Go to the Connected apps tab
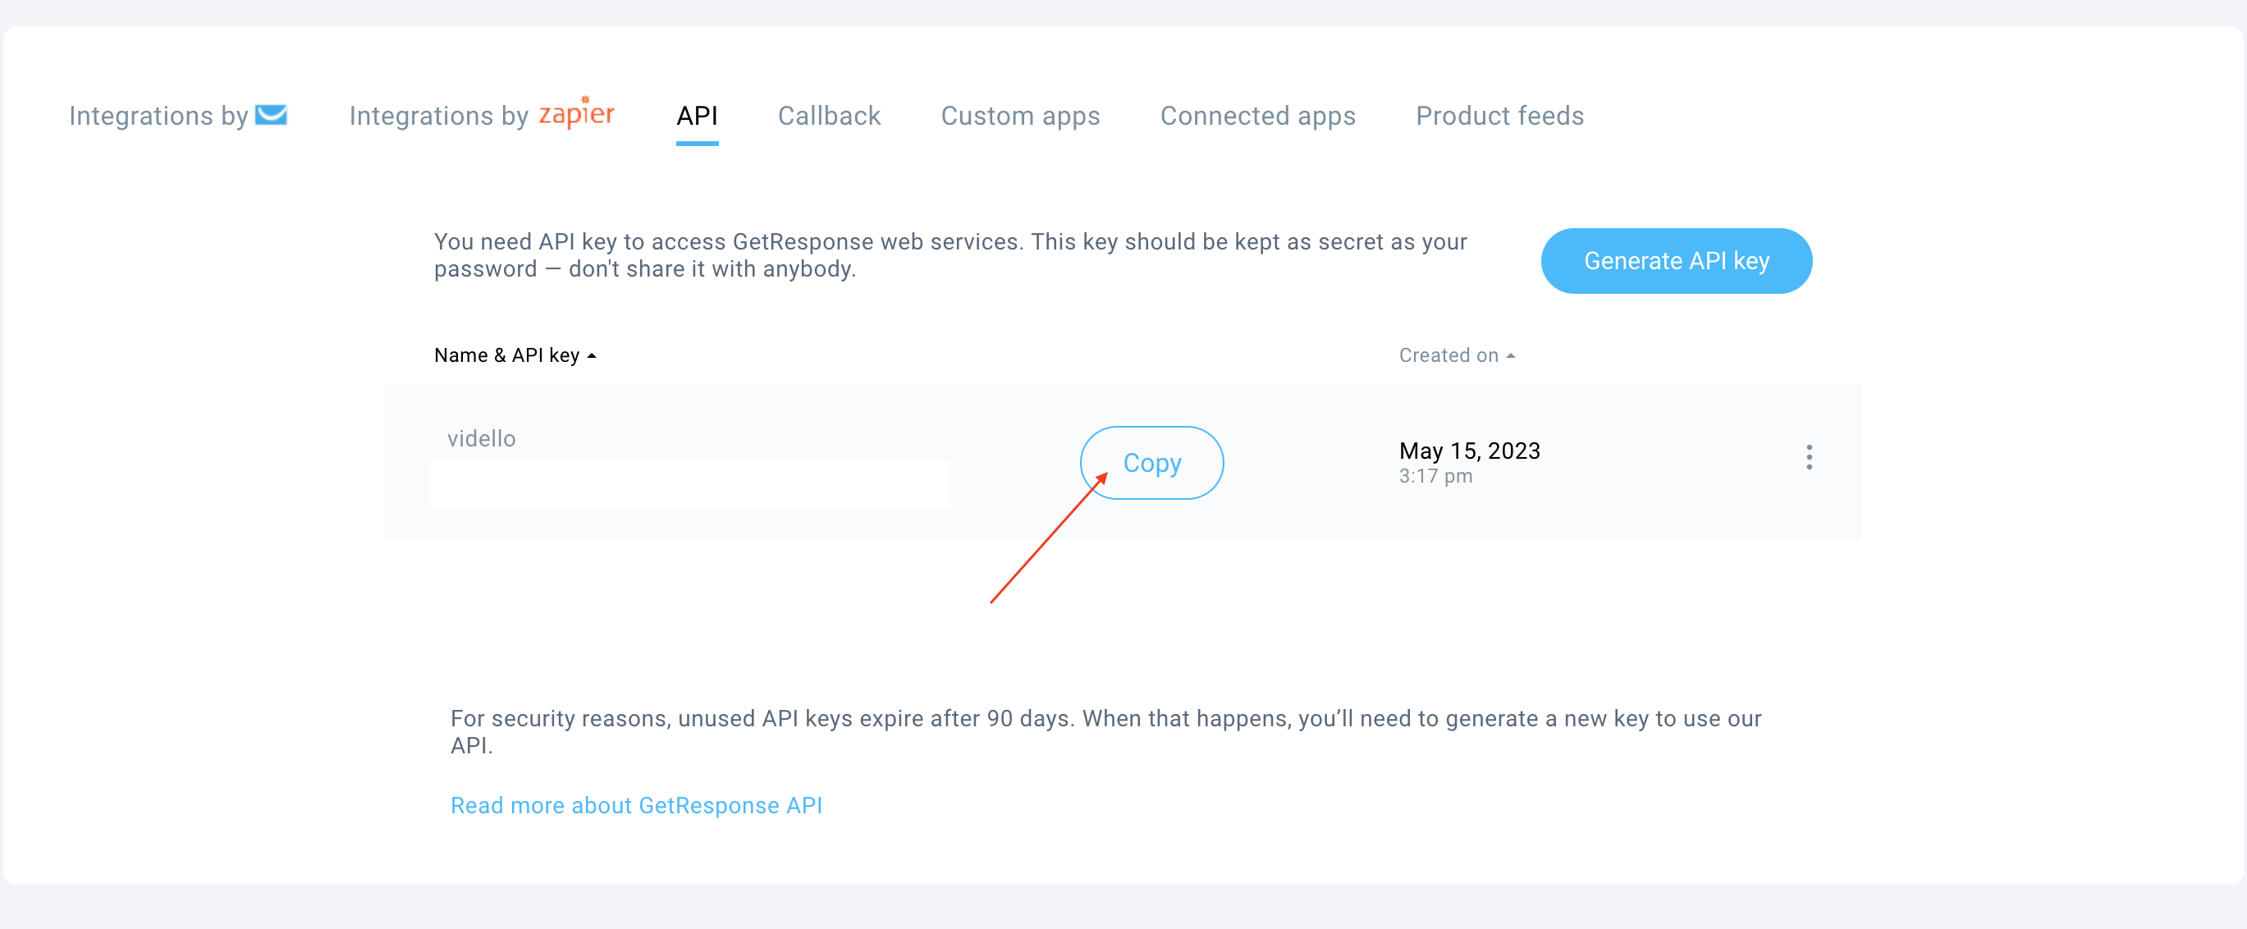The height and width of the screenshot is (929, 2247). coord(1257,116)
